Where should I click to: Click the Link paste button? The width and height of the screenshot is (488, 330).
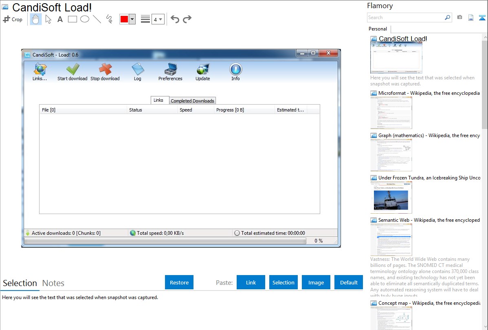[251, 282]
